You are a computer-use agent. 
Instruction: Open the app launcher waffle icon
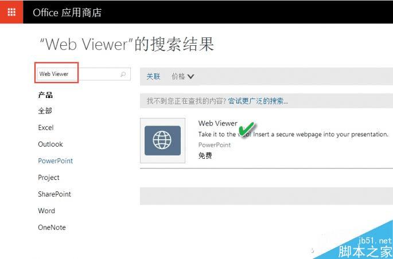(x=11, y=12)
